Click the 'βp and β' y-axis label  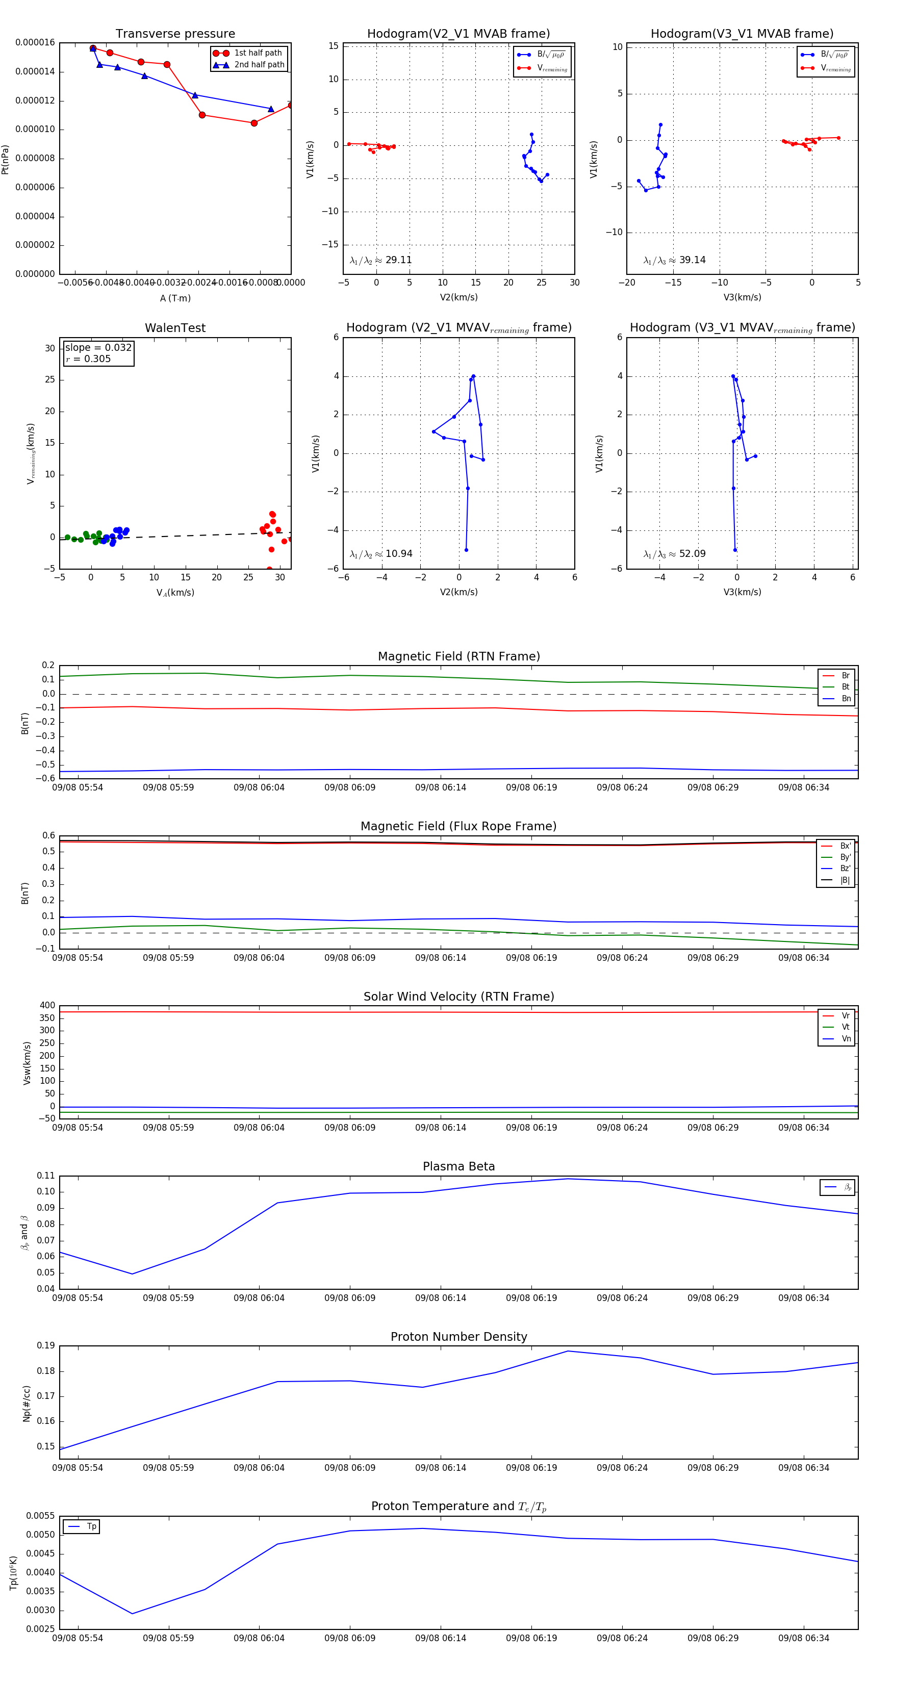[24, 1233]
